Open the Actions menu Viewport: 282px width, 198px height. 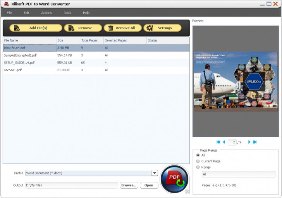pos(46,13)
